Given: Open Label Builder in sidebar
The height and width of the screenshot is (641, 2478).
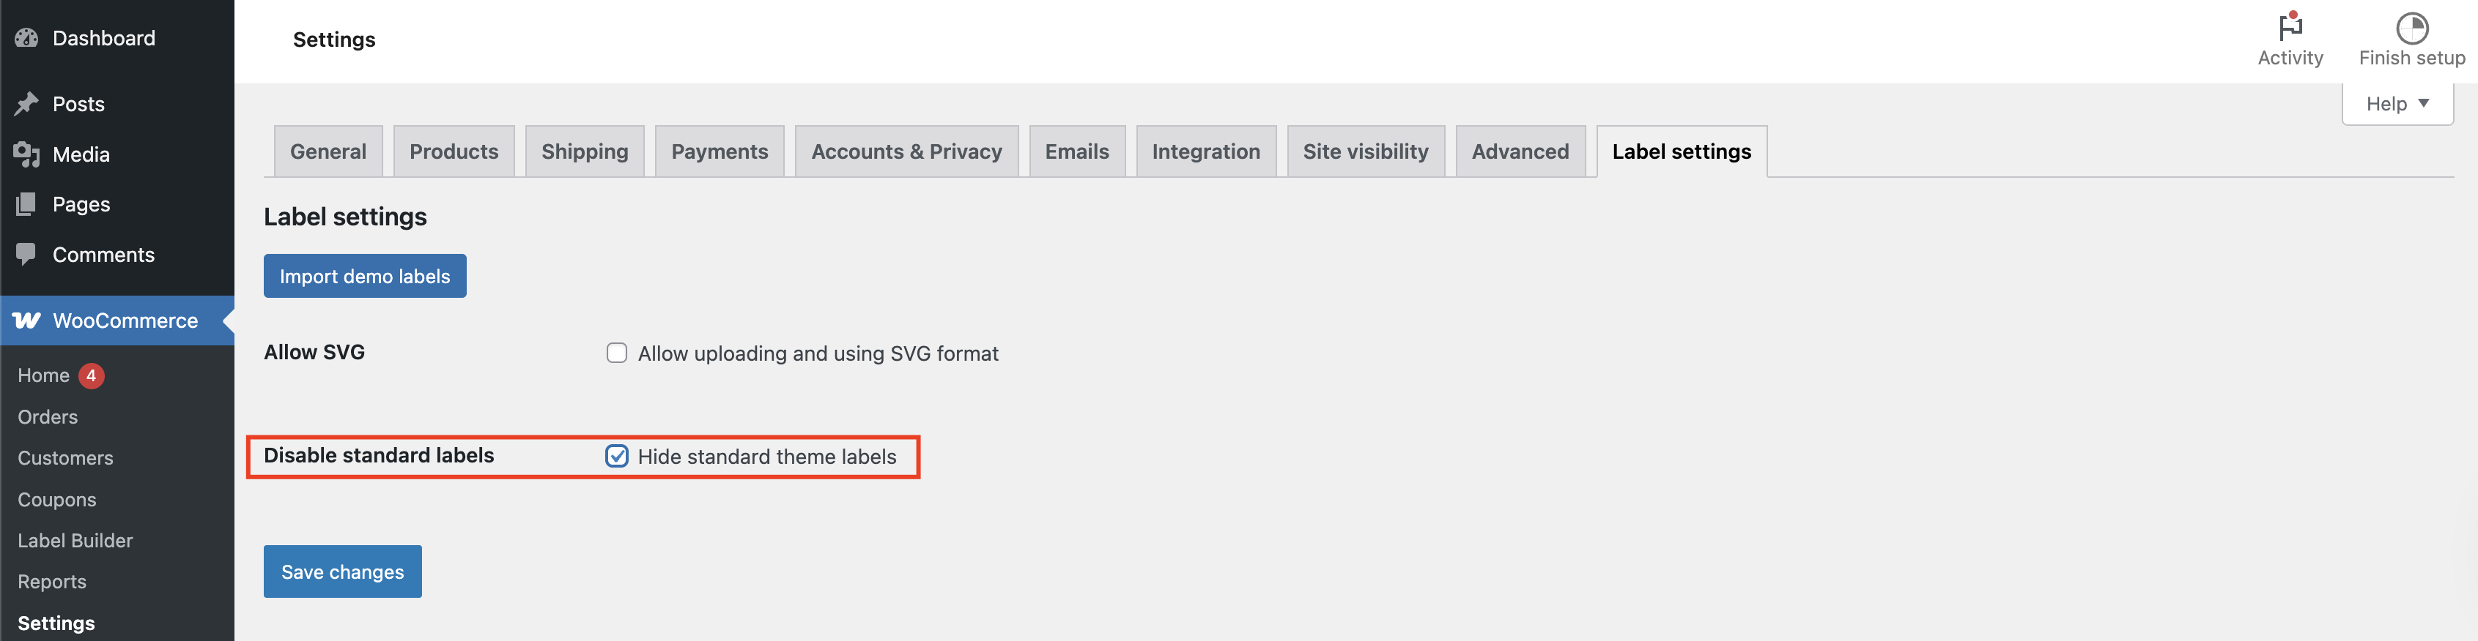Looking at the screenshot, I should (75, 540).
